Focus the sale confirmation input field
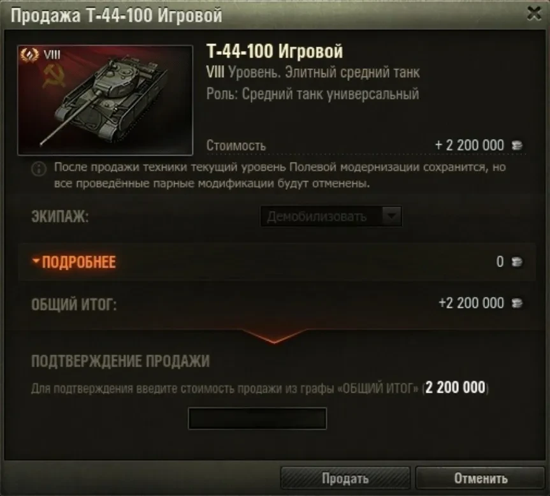Viewport: 550px width, 496px height. 257,418
